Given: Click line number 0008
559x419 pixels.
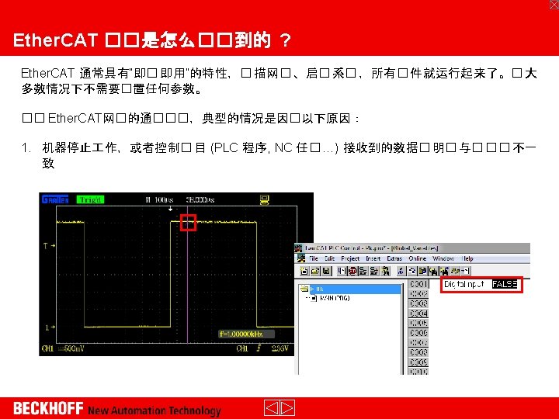Looking at the screenshot, I should coord(418,352).
